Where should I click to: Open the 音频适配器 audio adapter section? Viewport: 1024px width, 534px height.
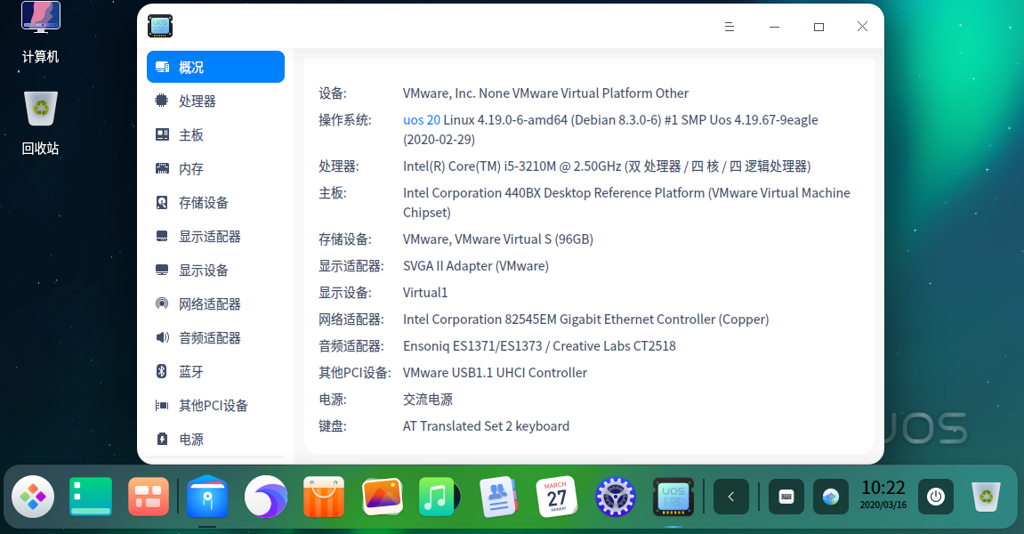tap(215, 338)
